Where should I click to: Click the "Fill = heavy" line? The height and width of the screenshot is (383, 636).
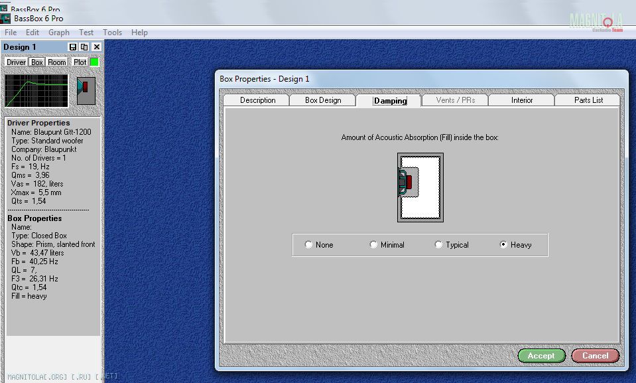[29, 296]
